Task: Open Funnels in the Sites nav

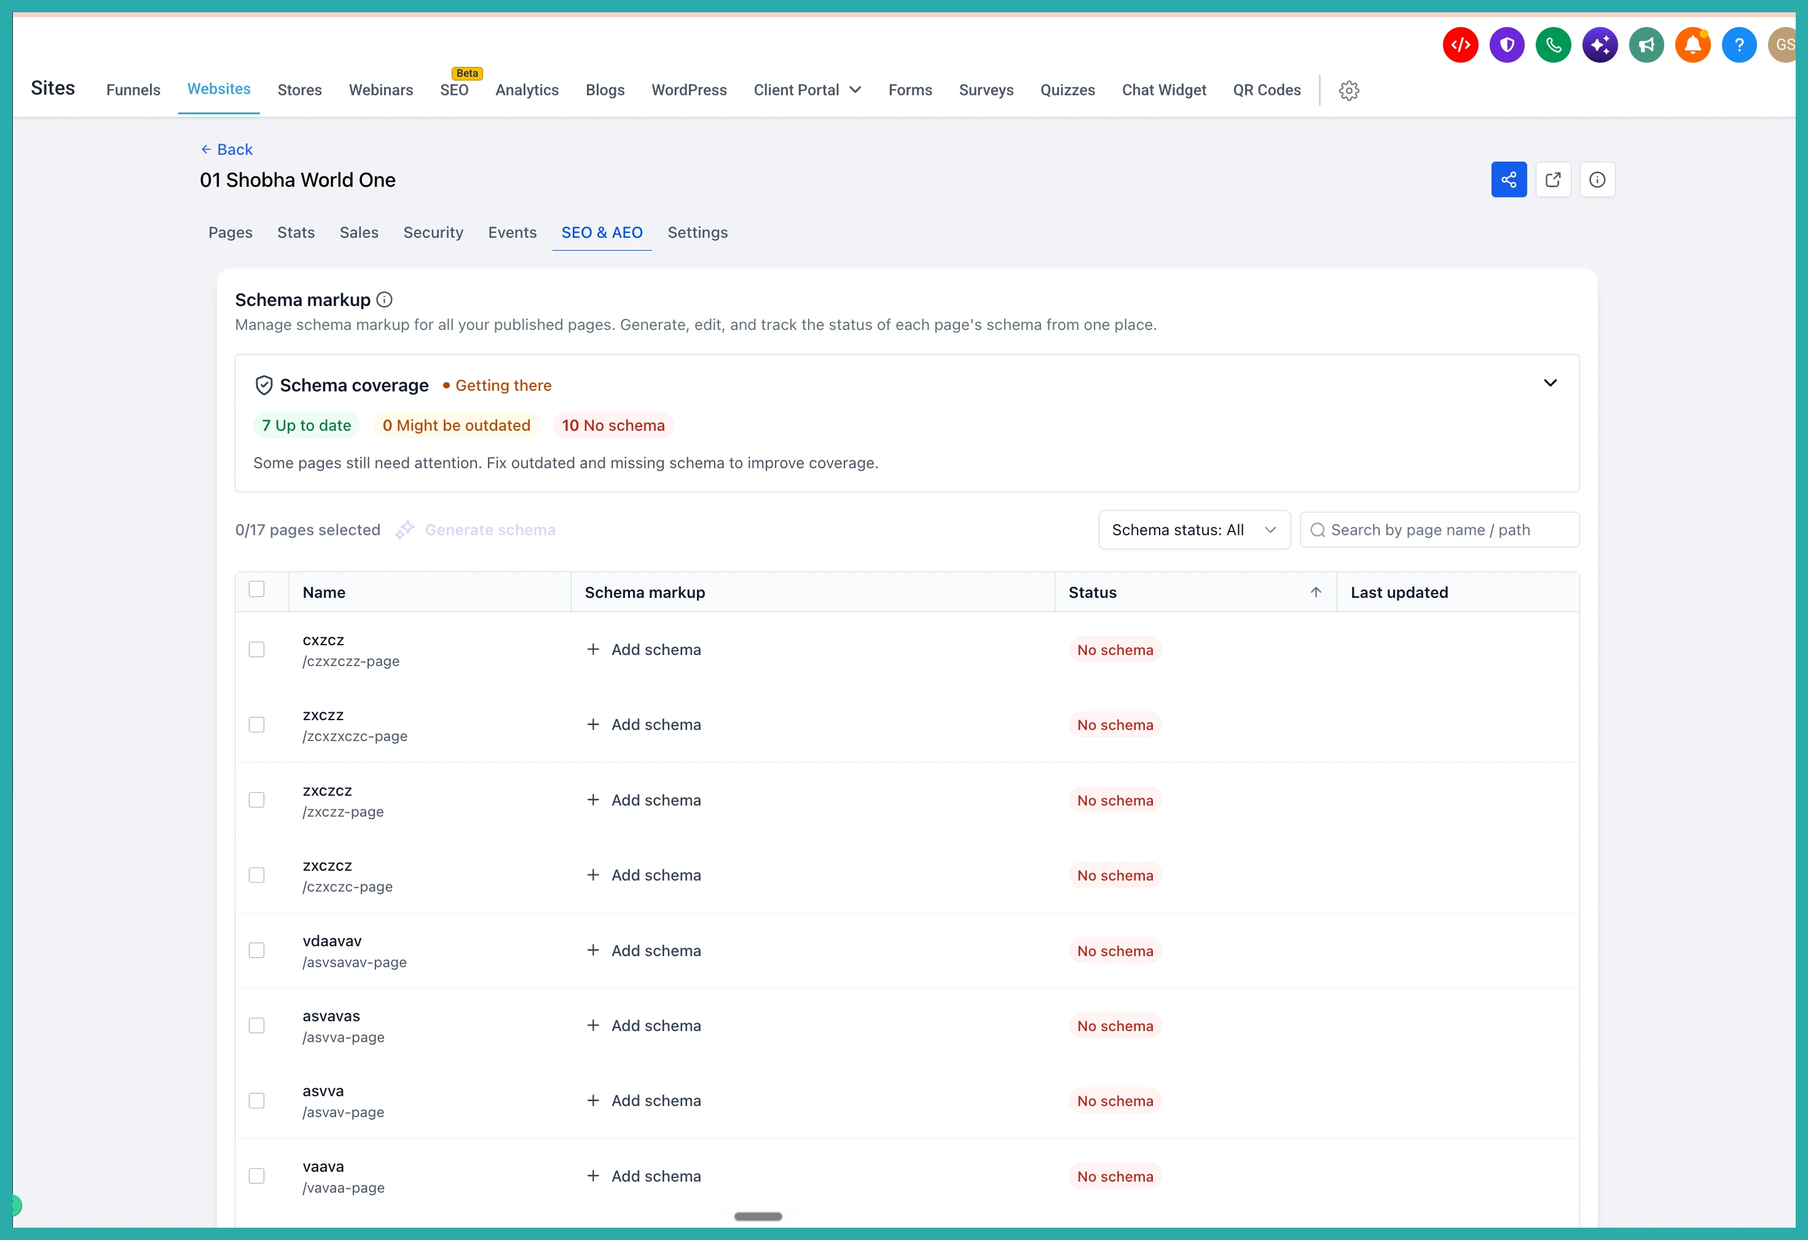Action: pos(133,90)
